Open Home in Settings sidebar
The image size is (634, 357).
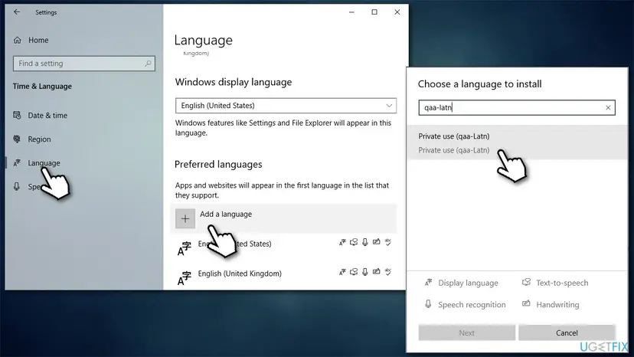(38, 40)
